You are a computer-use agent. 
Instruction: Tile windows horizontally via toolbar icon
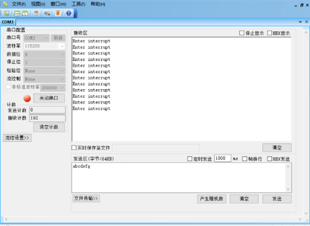tap(17, 13)
